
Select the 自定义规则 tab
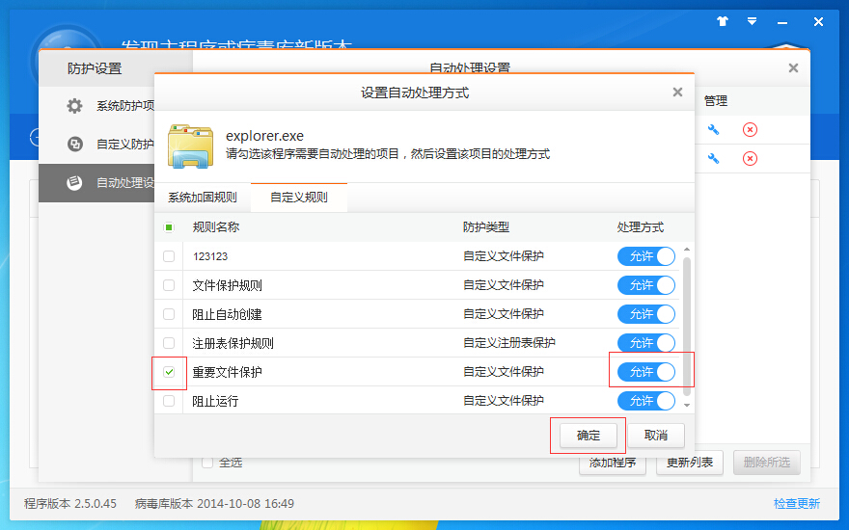point(298,198)
